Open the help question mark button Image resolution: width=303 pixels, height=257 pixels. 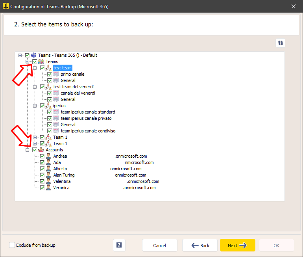[x=119, y=245]
